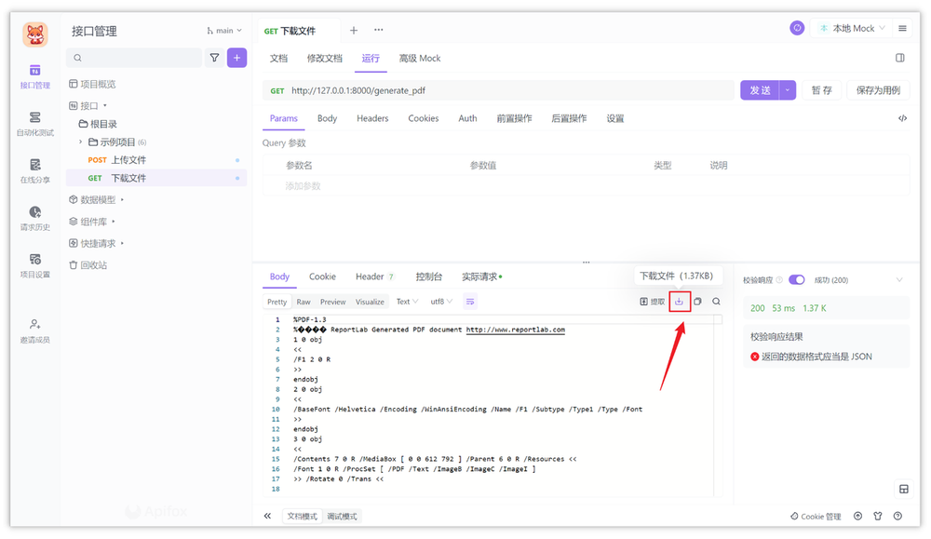Open the 高级 Mock tab
This screenshot has height=539, width=931.
pos(419,58)
